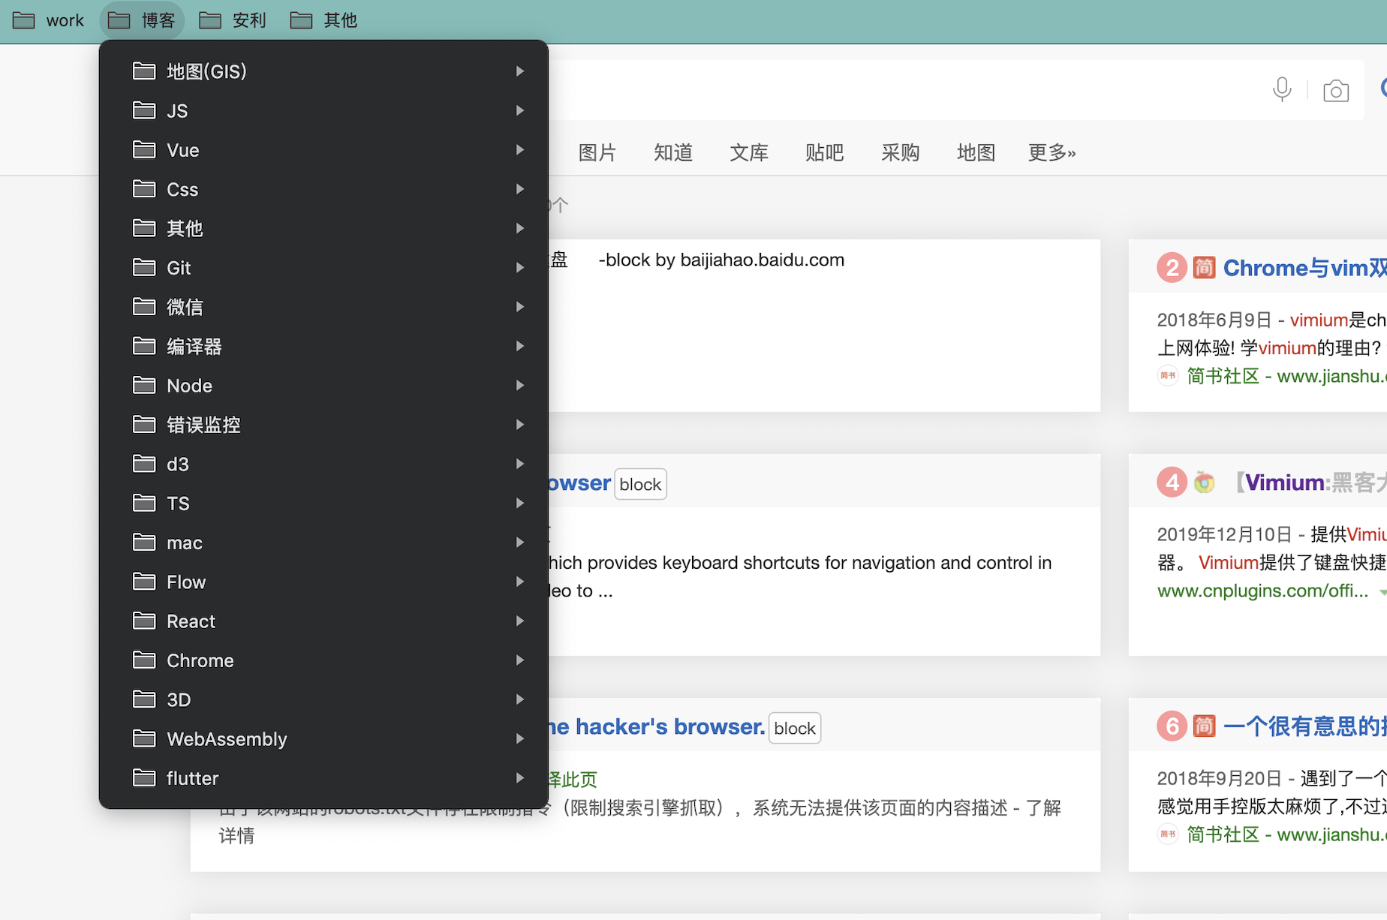Viewport: 1387px width, 920px height.
Task: Open camera image search icon
Action: pyautogui.click(x=1336, y=91)
